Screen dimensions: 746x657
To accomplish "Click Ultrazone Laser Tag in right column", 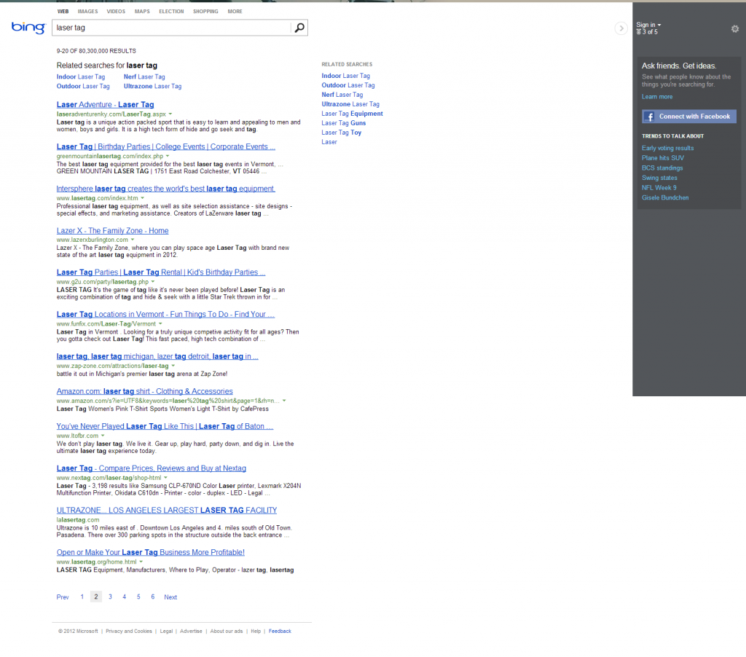I will click(x=350, y=104).
